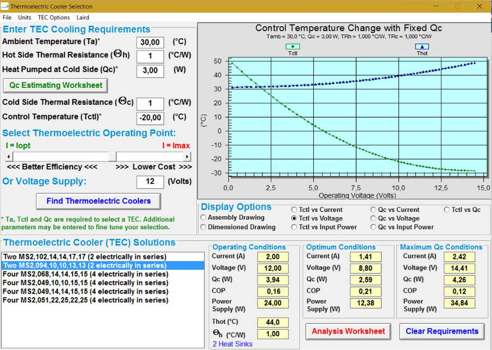
Task: Click Maximum Qc COP value 0,12
Action: pos(459,292)
